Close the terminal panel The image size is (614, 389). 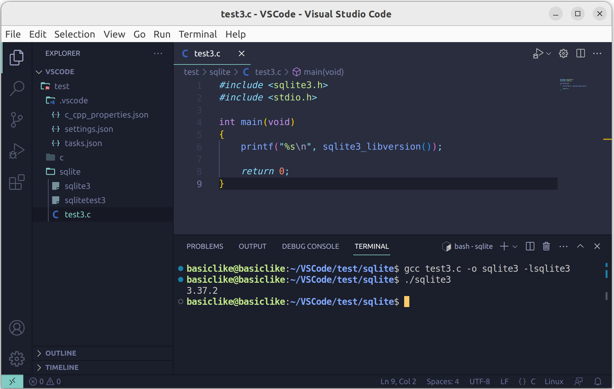tap(597, 246)
